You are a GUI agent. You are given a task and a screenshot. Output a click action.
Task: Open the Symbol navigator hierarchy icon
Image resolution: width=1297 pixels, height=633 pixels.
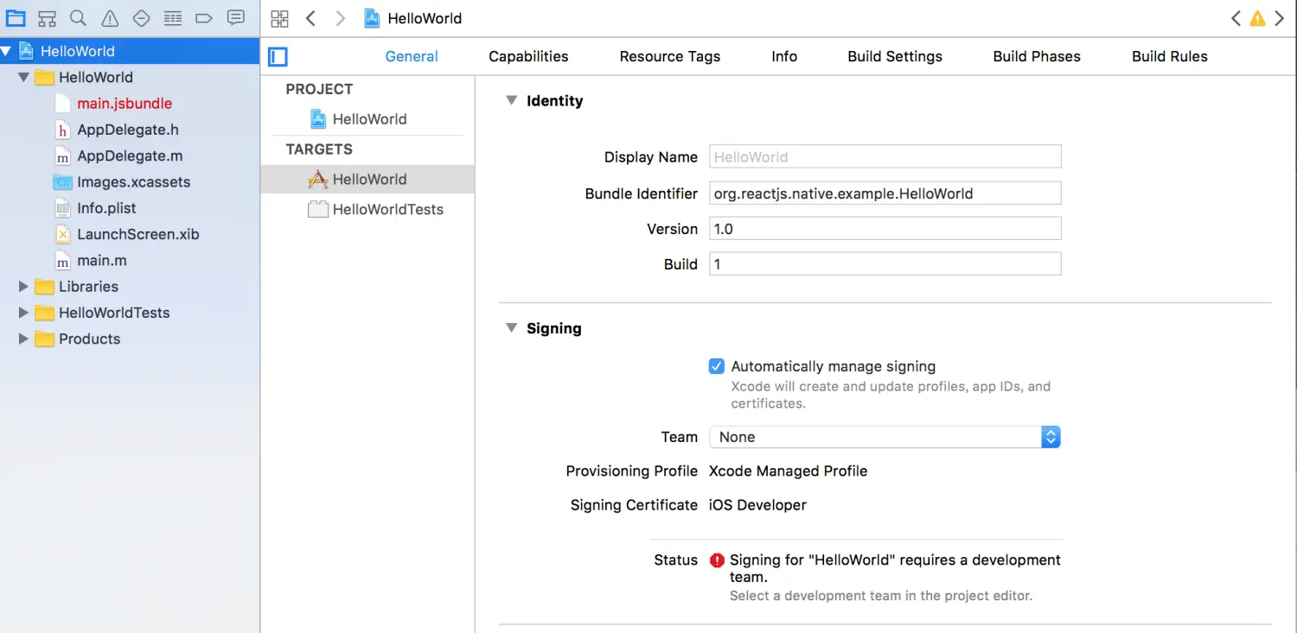coord(48,18)
